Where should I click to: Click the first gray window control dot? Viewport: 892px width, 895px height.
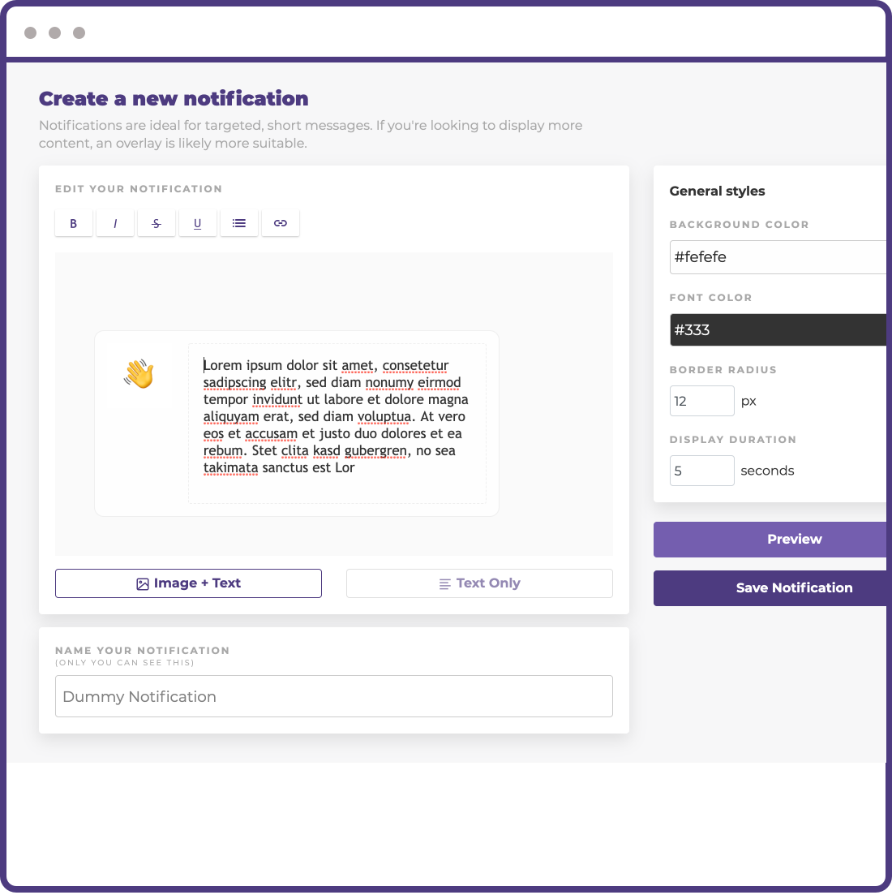coord(31,33)
